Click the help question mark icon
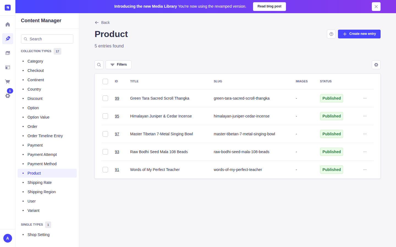The width and height of the screenshot is (396, 247). (x=331, y=34)
